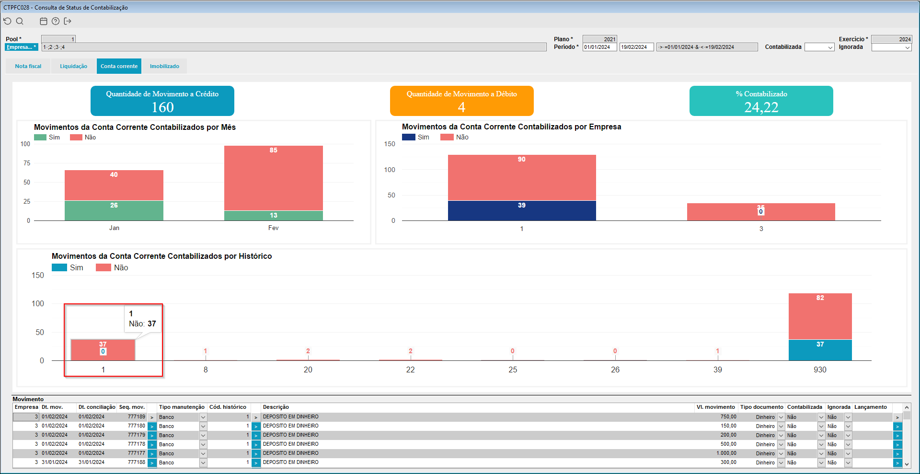The width and height of the screenshot is (920, 474).
Task: Click the Cód. histórico arrow in row 777179
Action: (256, 436)
